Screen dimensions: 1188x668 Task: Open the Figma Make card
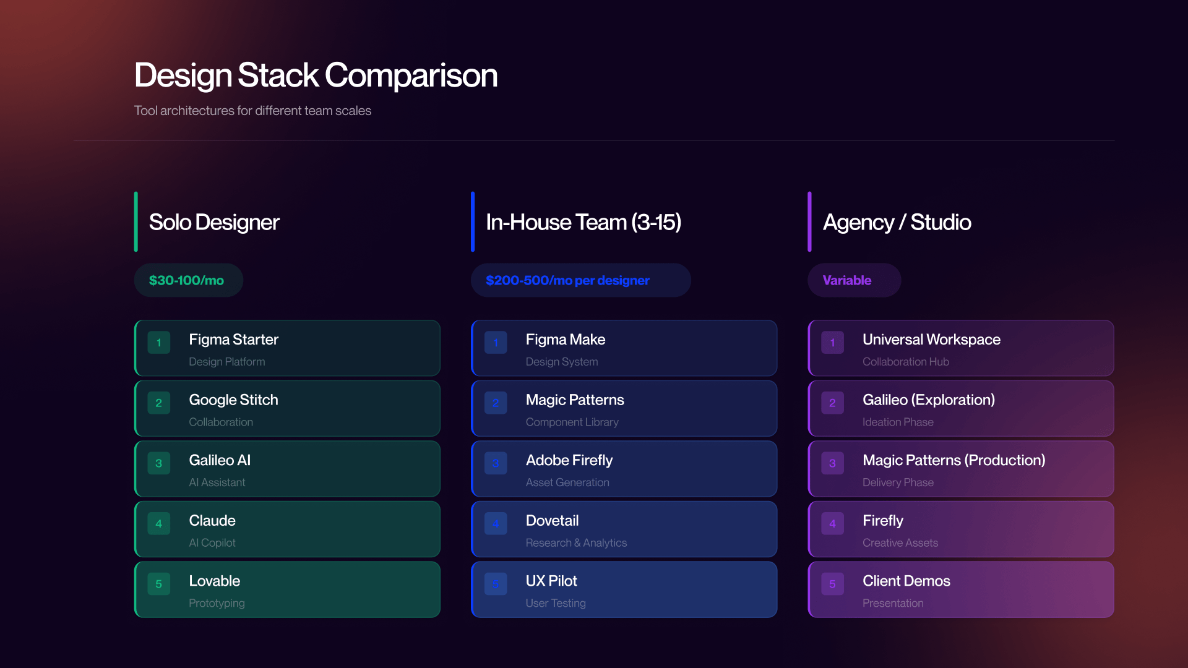624,348
